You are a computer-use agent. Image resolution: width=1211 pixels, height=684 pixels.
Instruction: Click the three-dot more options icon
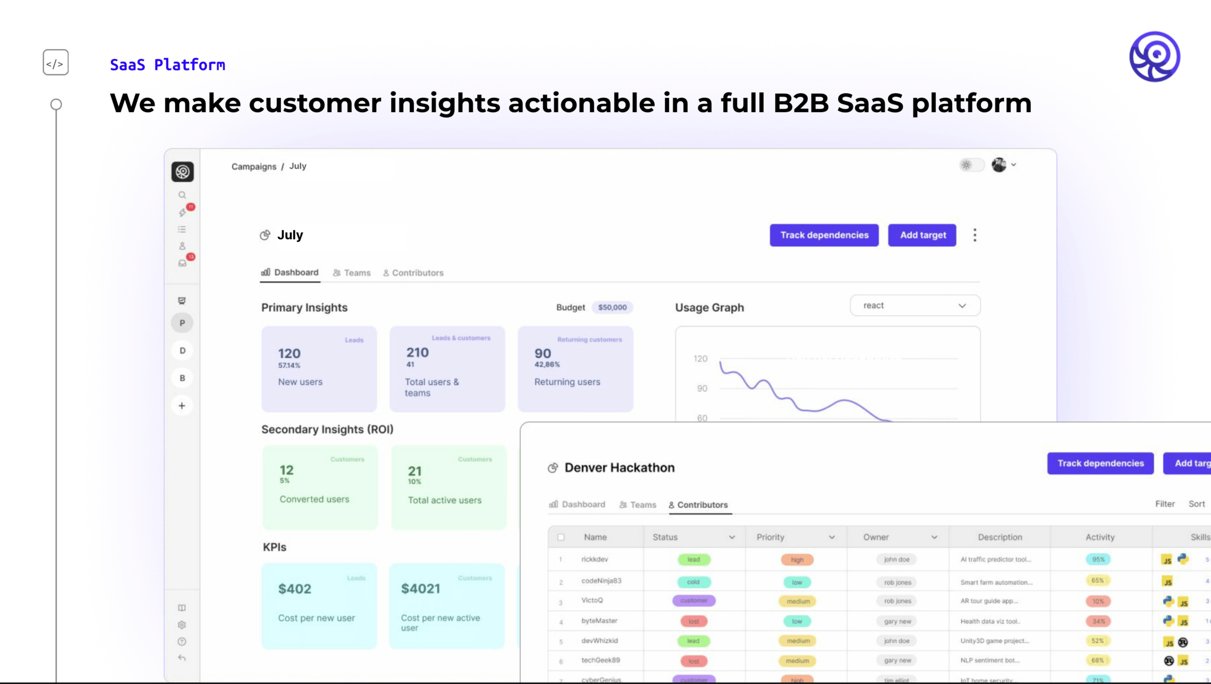tap(974, 235)
